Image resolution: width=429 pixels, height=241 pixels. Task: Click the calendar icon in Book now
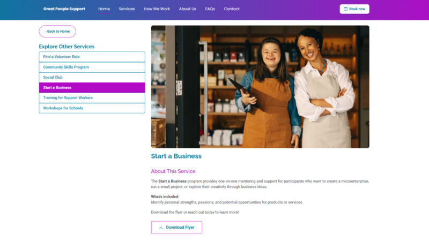[x=345, y=9]
